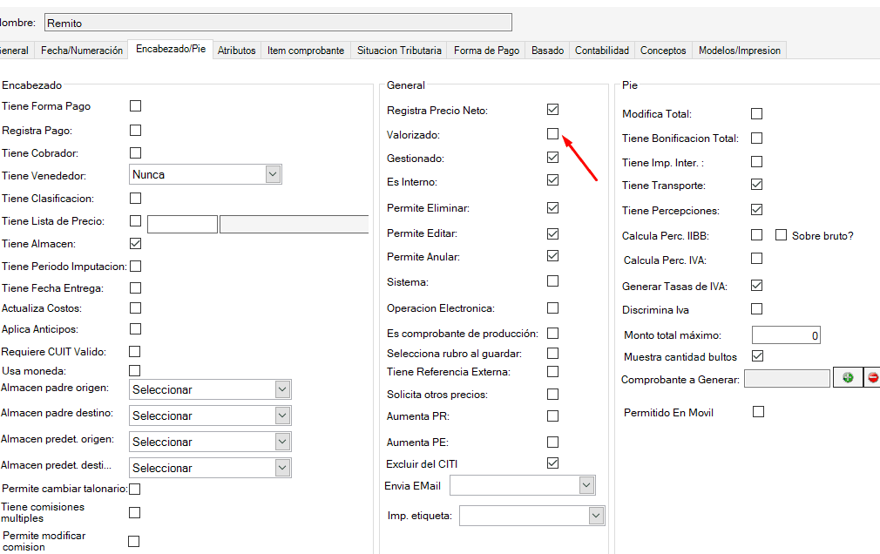Click the Nombre text field containing Remito
Image resolution: width=880 pixels, height=554 pixels.
(277, 23)
